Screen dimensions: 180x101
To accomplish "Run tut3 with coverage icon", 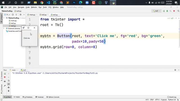I will click(x=171, y=11).
